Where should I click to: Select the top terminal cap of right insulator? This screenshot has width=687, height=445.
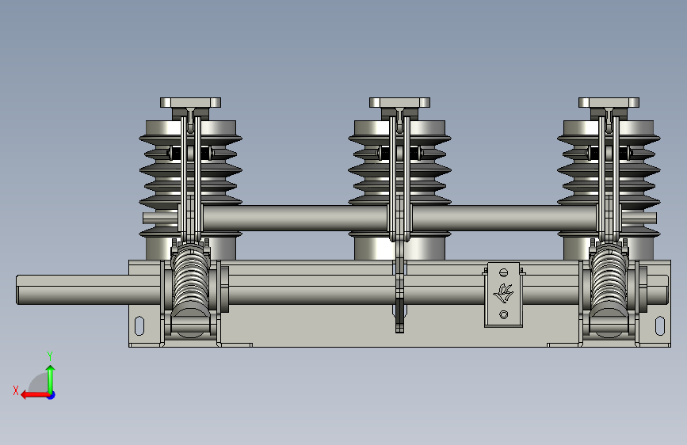609,103
